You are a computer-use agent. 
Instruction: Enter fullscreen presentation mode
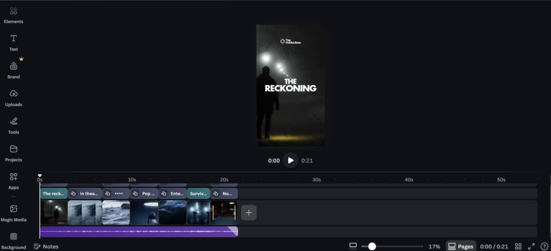coord(531,247)
